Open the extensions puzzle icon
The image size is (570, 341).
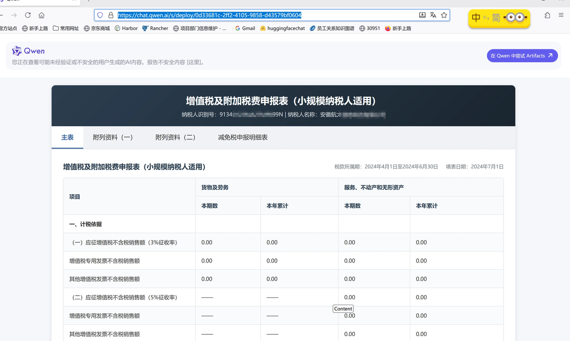pos(547,15)
